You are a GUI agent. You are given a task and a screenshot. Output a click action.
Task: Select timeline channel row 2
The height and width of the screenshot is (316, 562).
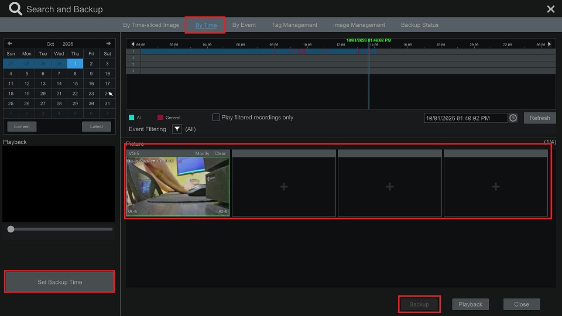tap(341, 58)
